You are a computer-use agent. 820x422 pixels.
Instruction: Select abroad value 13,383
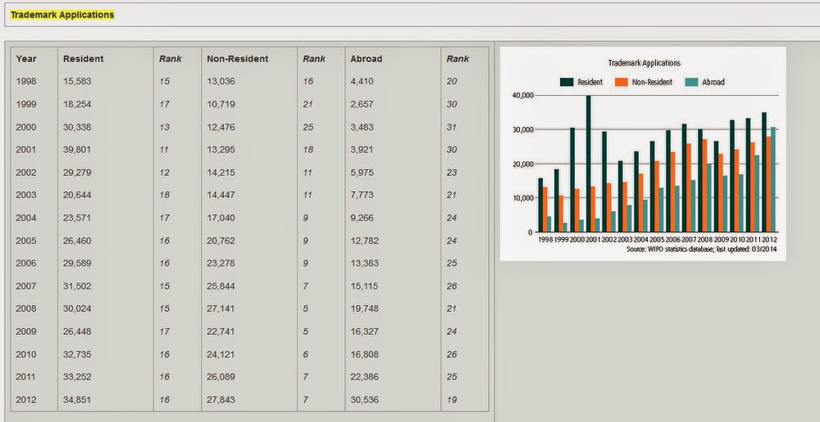coord(365,263)
